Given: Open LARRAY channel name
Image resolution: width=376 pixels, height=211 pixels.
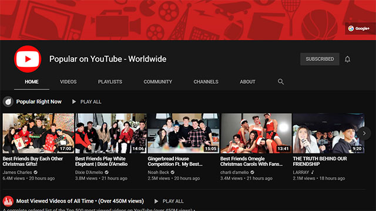Looking at the screenshot, I should coord(301,172).
